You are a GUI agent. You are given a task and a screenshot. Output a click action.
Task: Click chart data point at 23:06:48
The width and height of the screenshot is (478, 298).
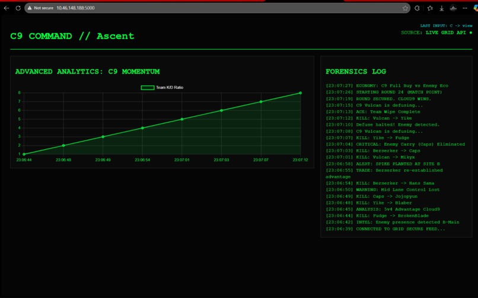pyautogui.click(x=63, y=146)
